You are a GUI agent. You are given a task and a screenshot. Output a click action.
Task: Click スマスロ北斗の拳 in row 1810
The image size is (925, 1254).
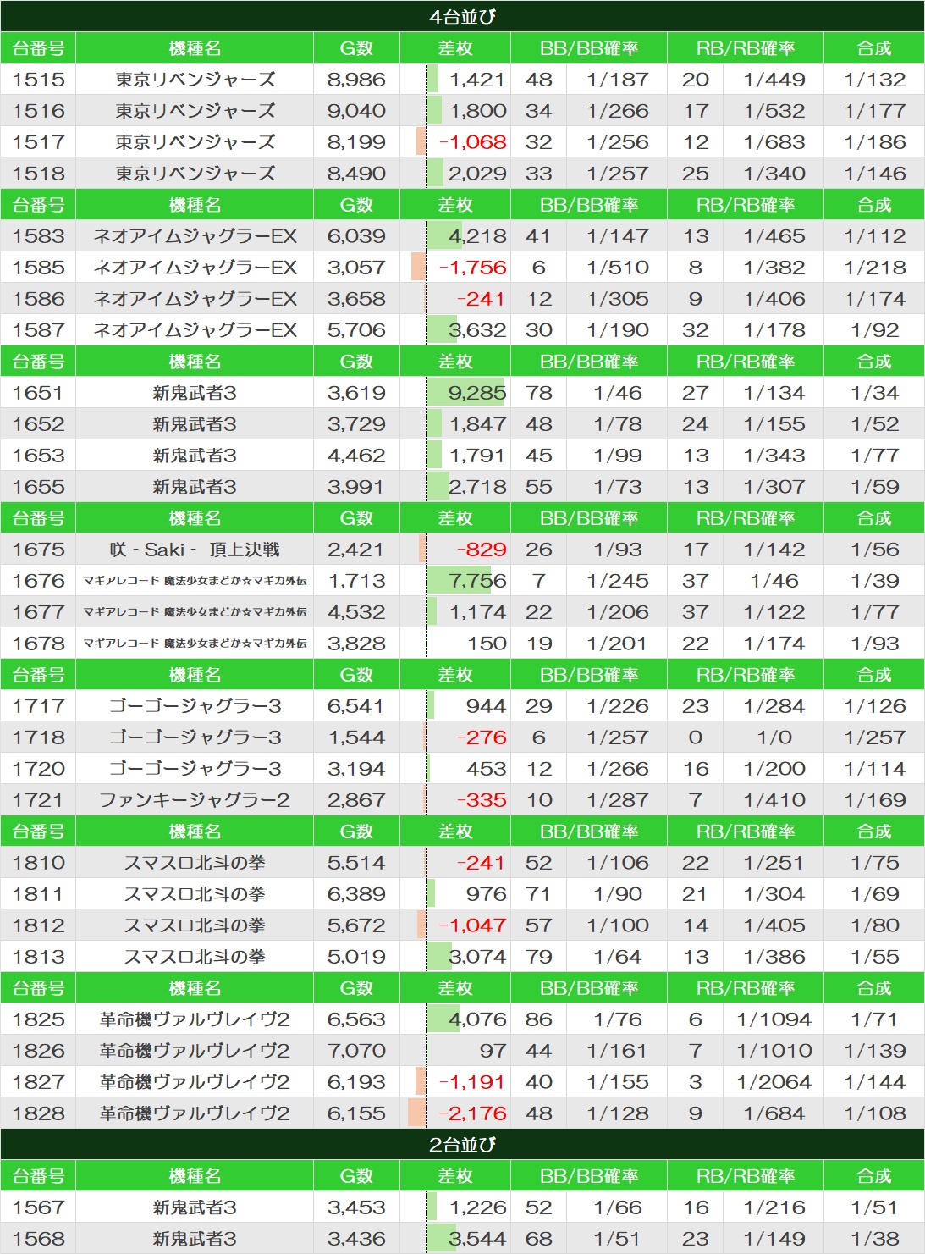(195, 863)
